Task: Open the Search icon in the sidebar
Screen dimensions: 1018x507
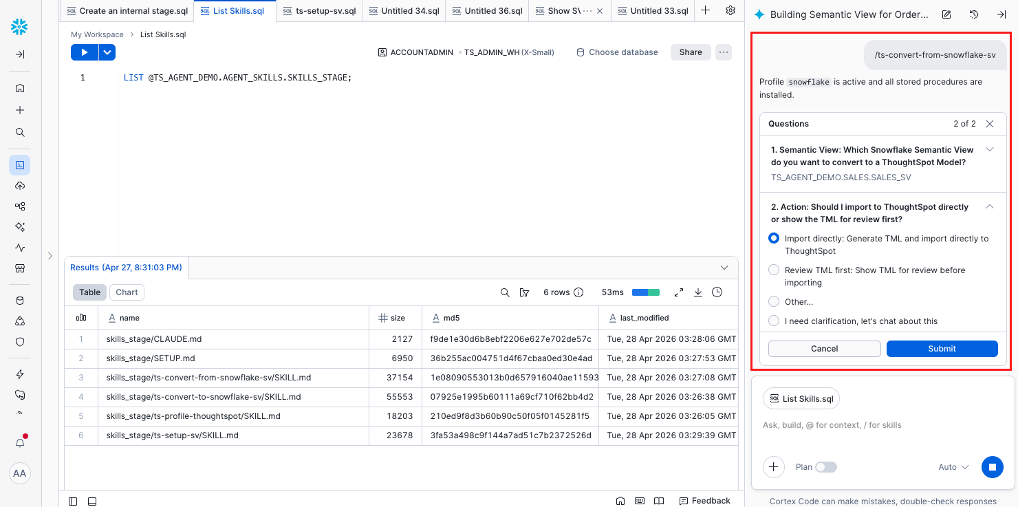Action: 20,132
